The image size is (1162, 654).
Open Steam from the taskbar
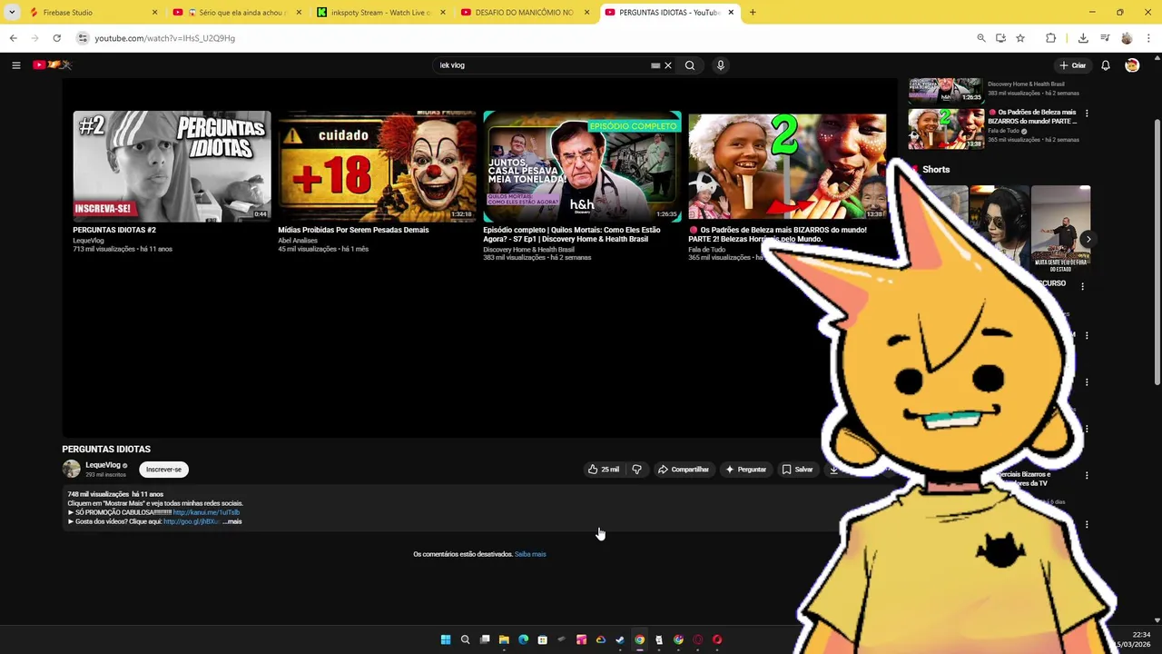pyautogui.click(x=620, y=639)
